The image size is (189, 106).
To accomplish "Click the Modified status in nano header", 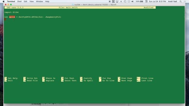I will [149, 7].
